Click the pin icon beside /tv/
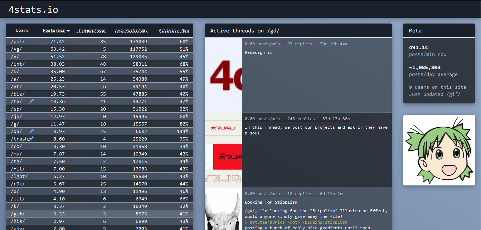 pos(31,102)
